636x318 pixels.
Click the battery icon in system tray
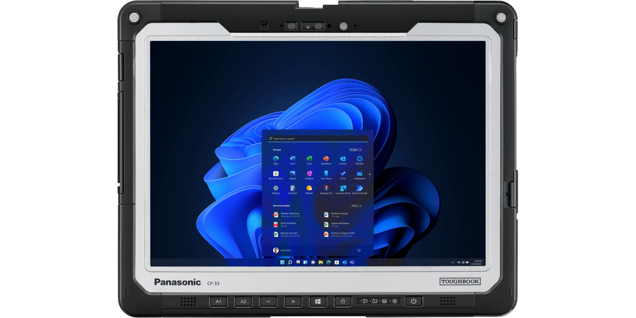467,262
